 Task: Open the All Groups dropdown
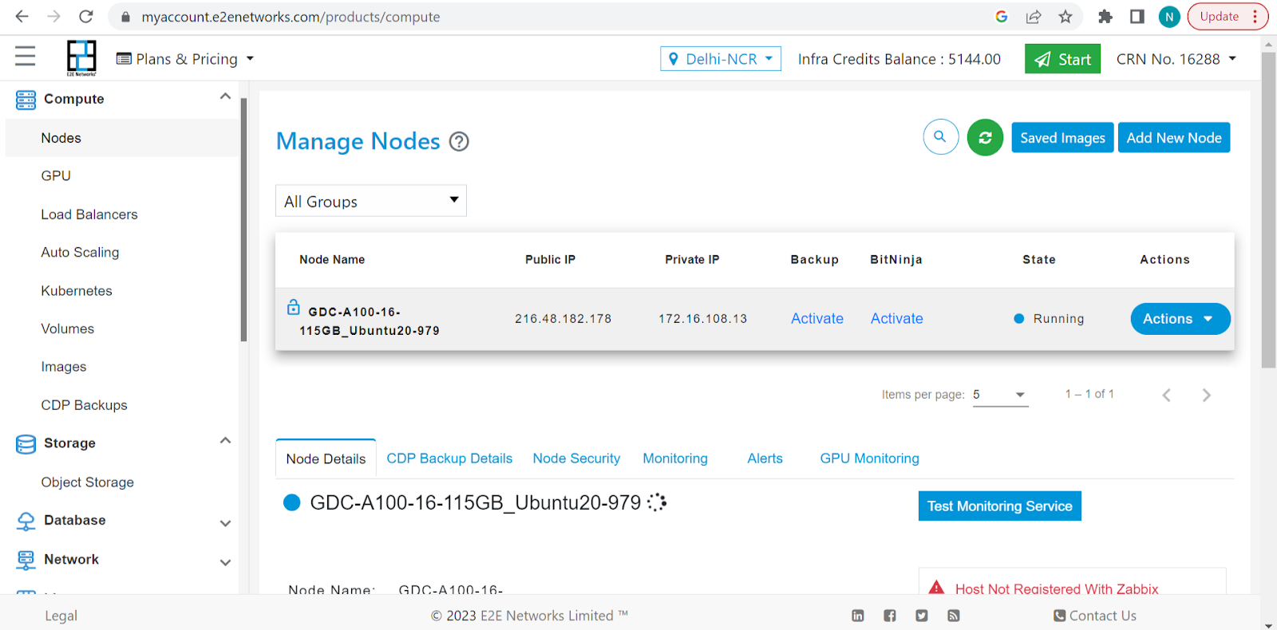(x=370, y=201)
